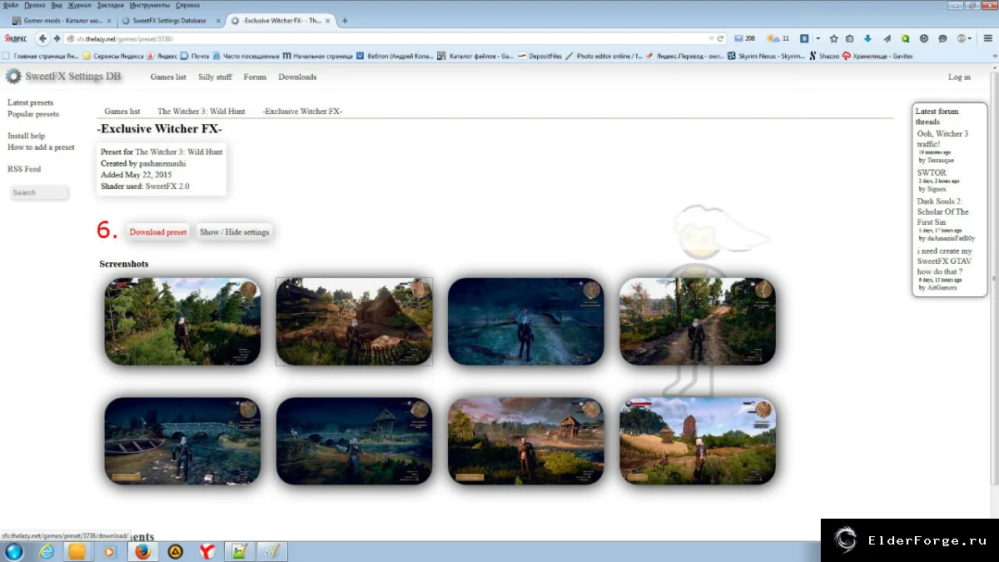Open the stone bridge with boat screenshot
This screenshot has width=999, height=562.
(182, 441)
